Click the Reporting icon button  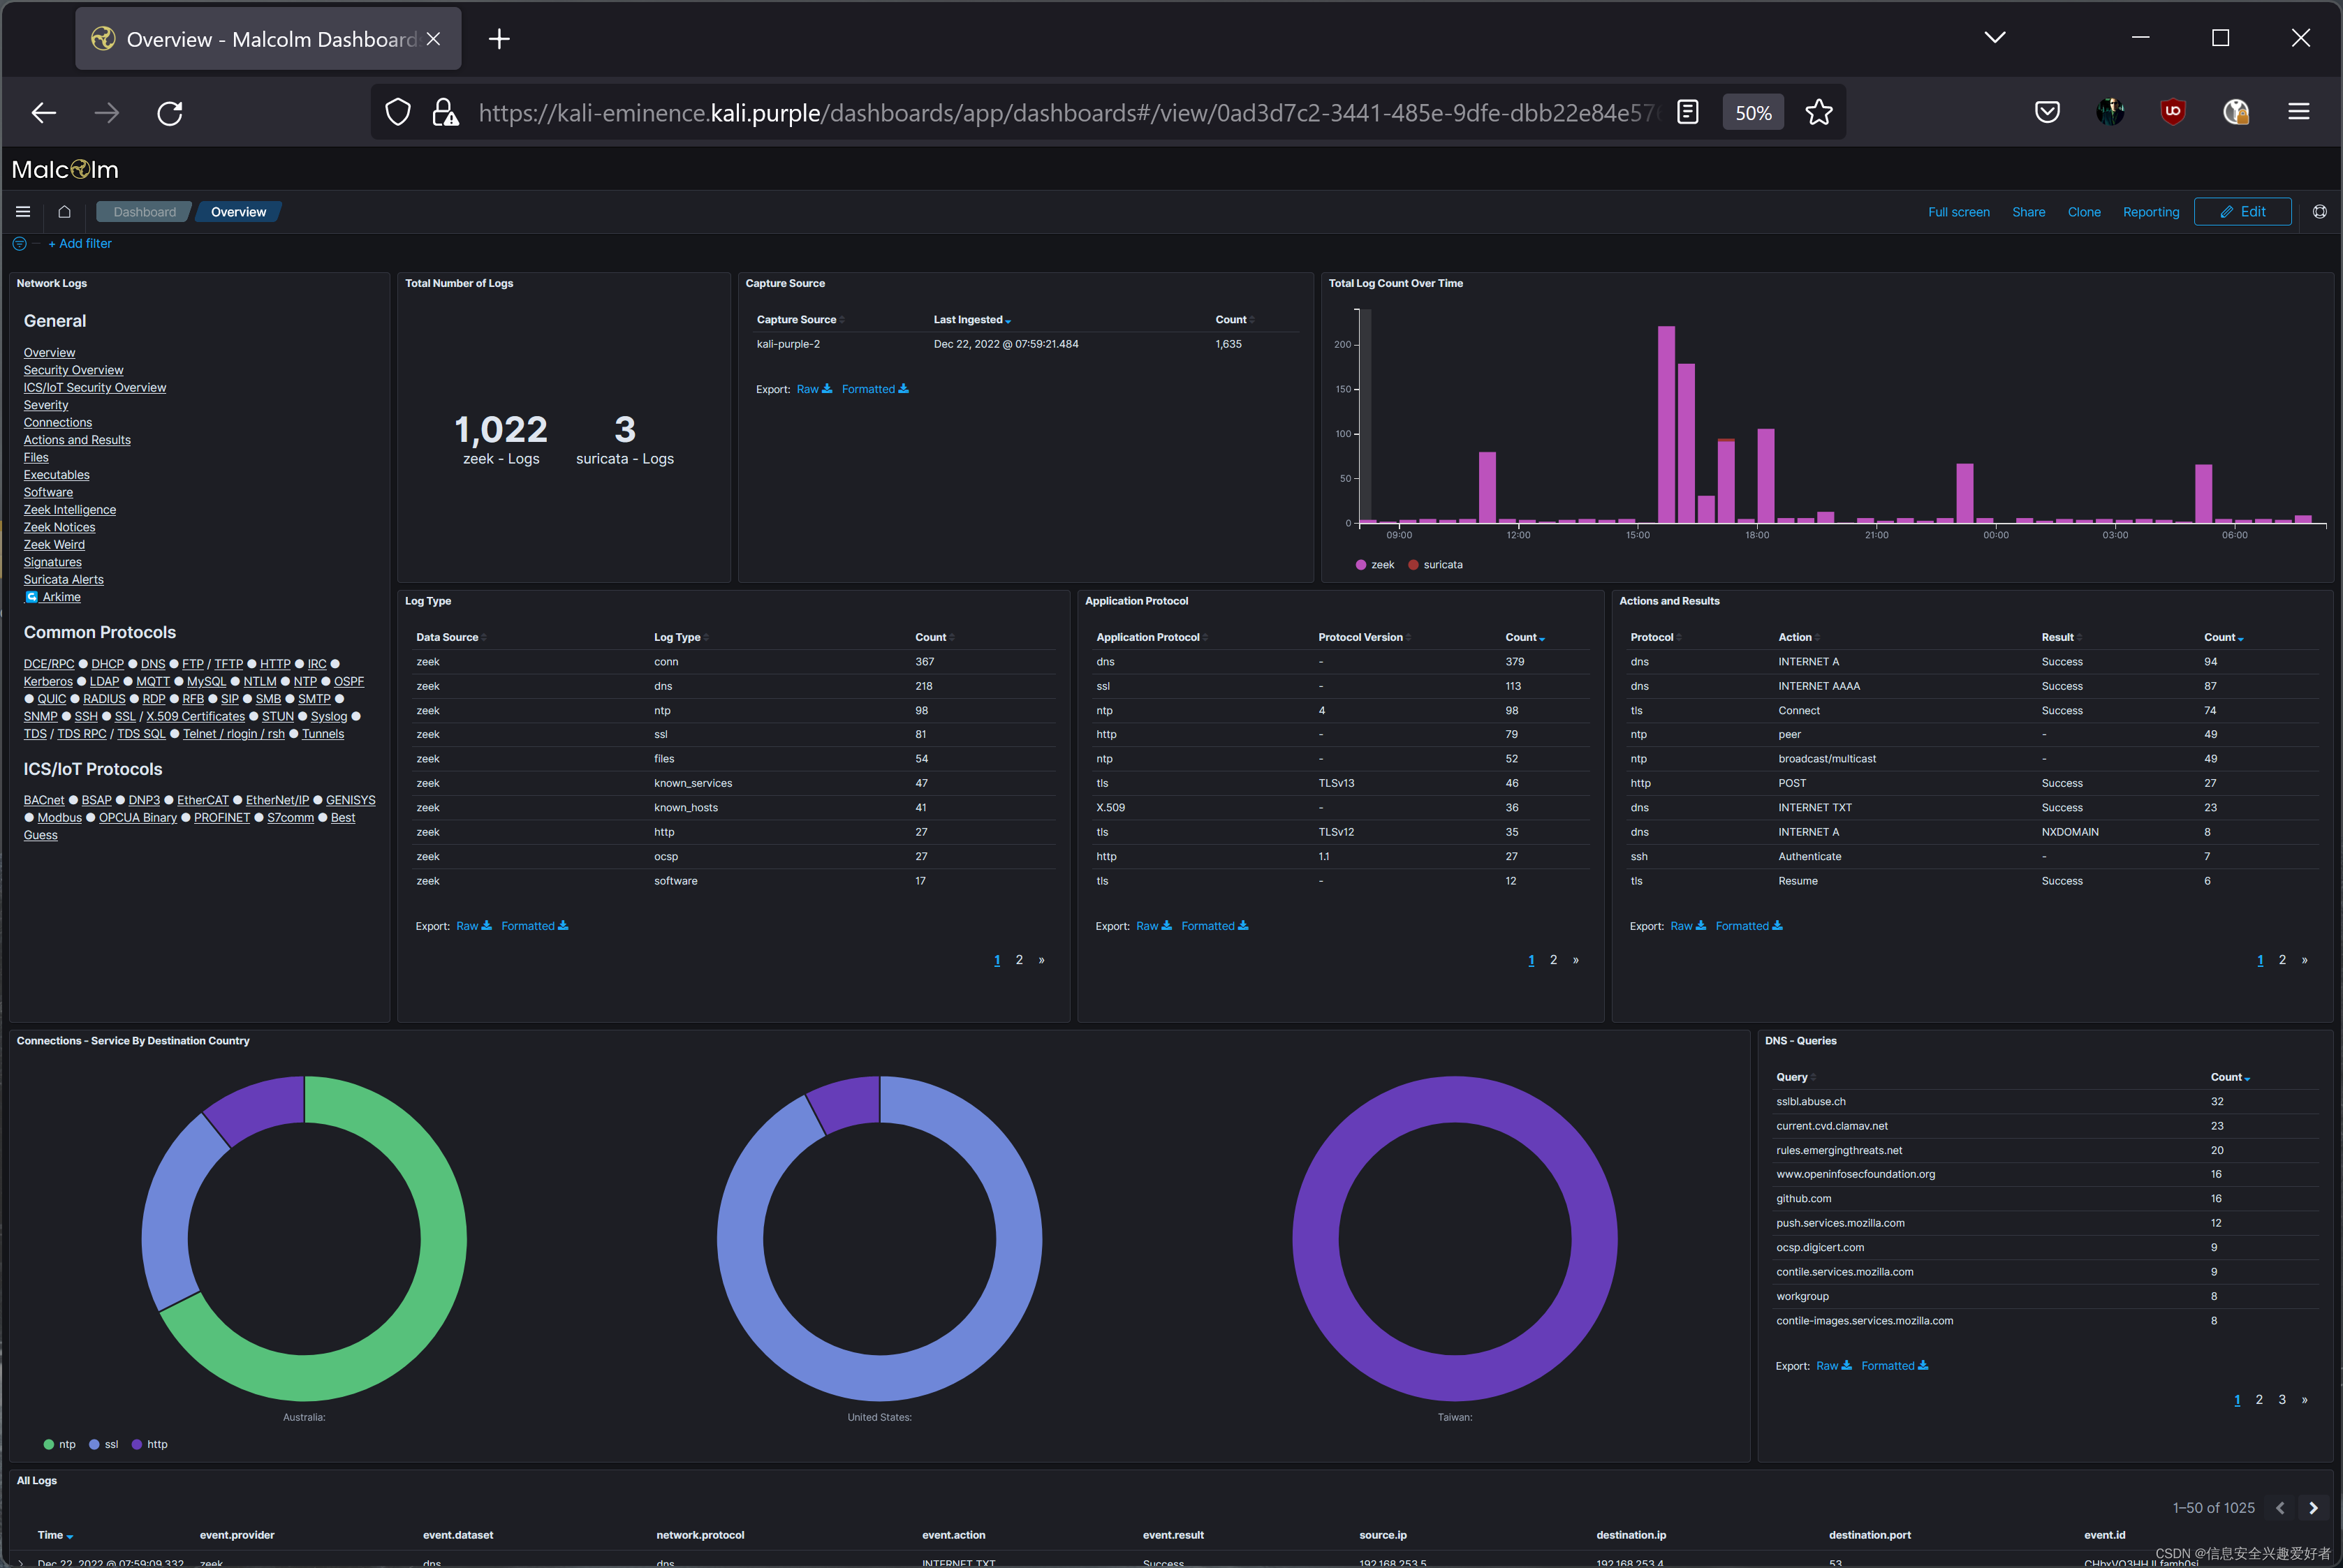(x=2149, y=210)
